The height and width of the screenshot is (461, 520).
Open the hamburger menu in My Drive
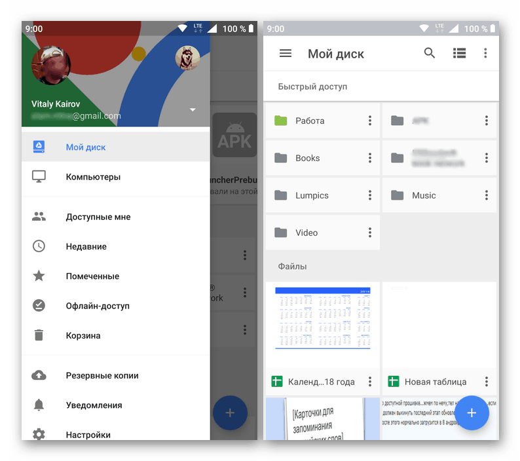click(x=285, y=54)
